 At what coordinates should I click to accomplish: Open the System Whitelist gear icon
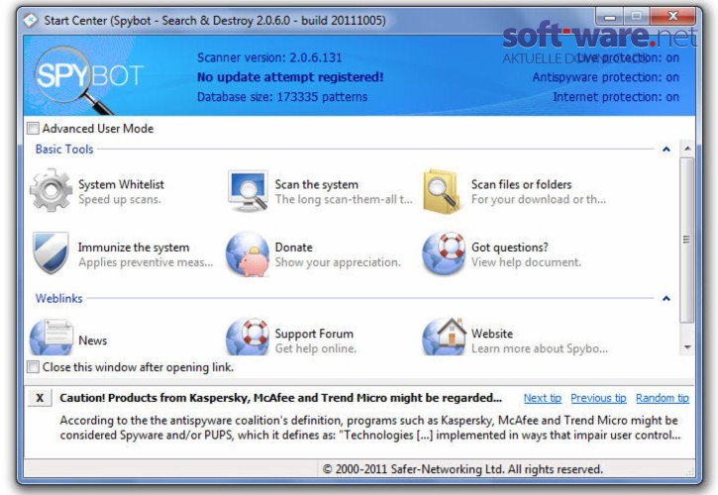click(51, 190)
